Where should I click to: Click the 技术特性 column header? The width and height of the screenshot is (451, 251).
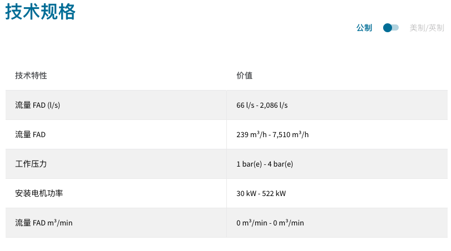[31, 76]
